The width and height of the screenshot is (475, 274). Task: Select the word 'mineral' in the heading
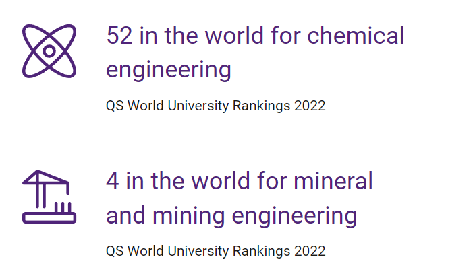[333, 181]
